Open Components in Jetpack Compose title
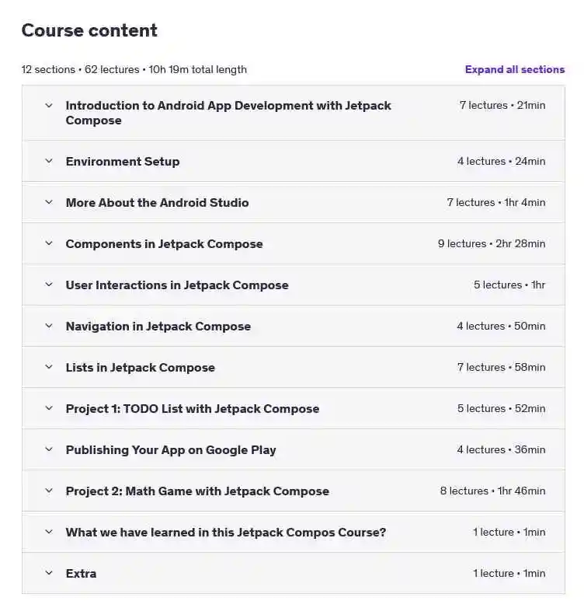Screen dimensions: 584x601 tap(165, 244)
